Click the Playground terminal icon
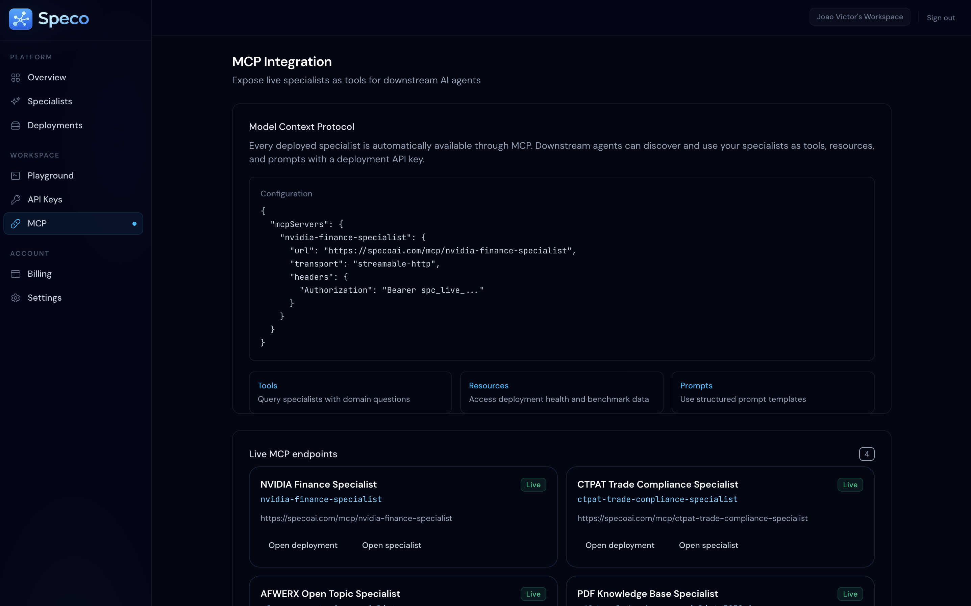 point(16,175)
